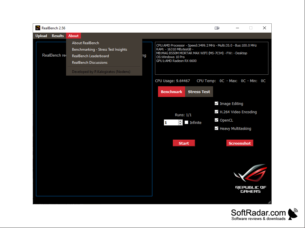Viewport: 305px width, 228px height.
Task: Open the Upload menu
Action: [x=41, y=36]
